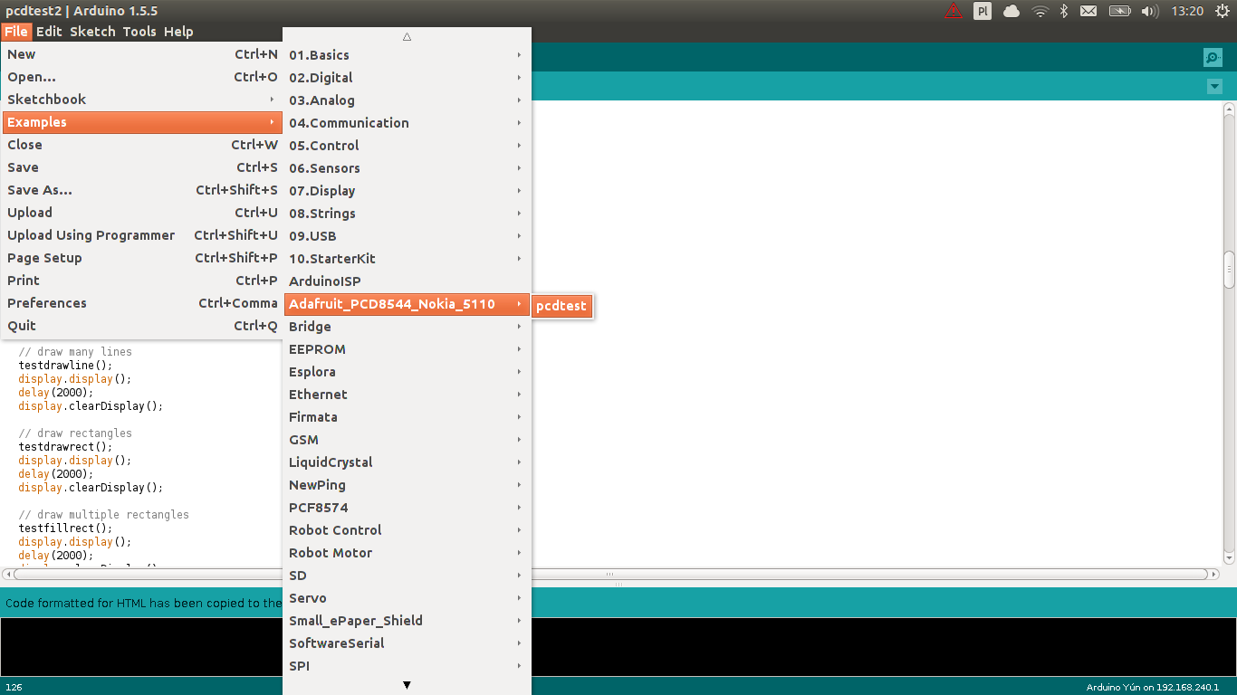
Task: Open the pcdtest example sketch
Action: pos(561,306)
